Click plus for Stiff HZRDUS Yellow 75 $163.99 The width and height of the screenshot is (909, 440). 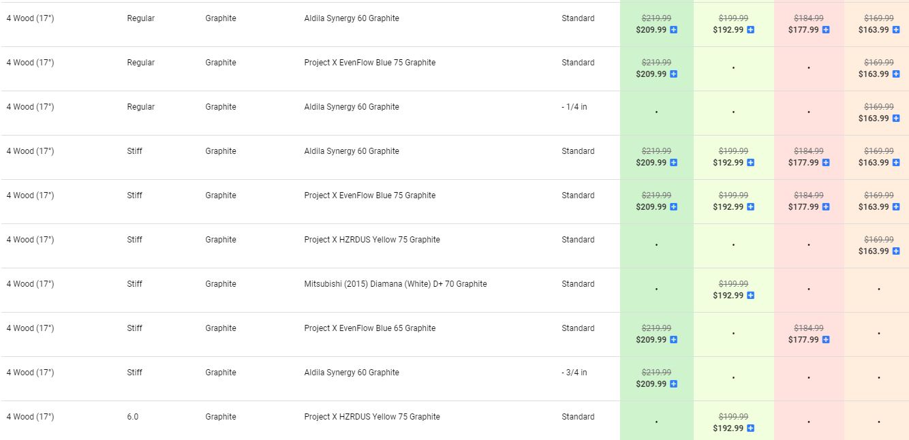[x=896, y=251]
